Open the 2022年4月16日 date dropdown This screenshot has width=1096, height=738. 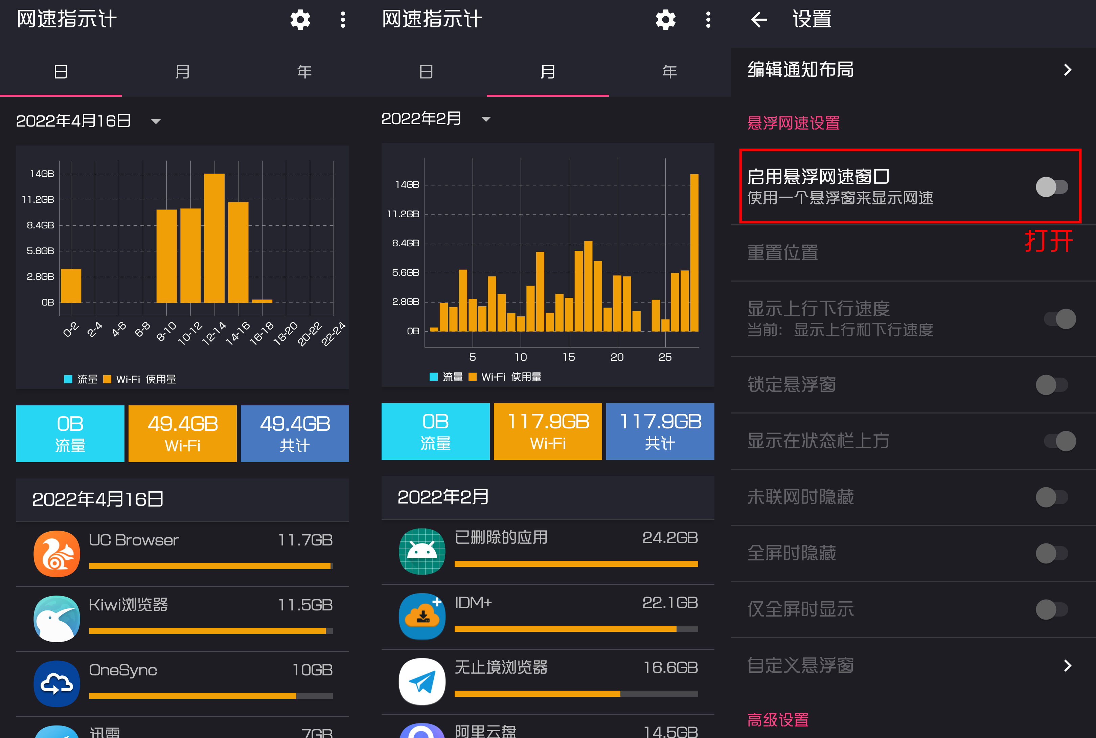point(156,121)
